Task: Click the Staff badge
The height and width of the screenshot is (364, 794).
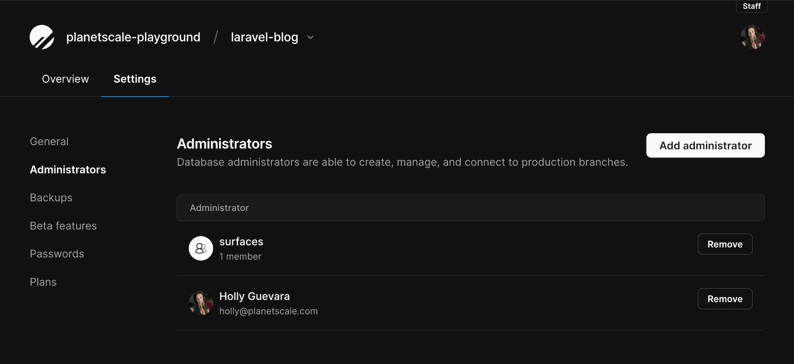Action: 751,6
